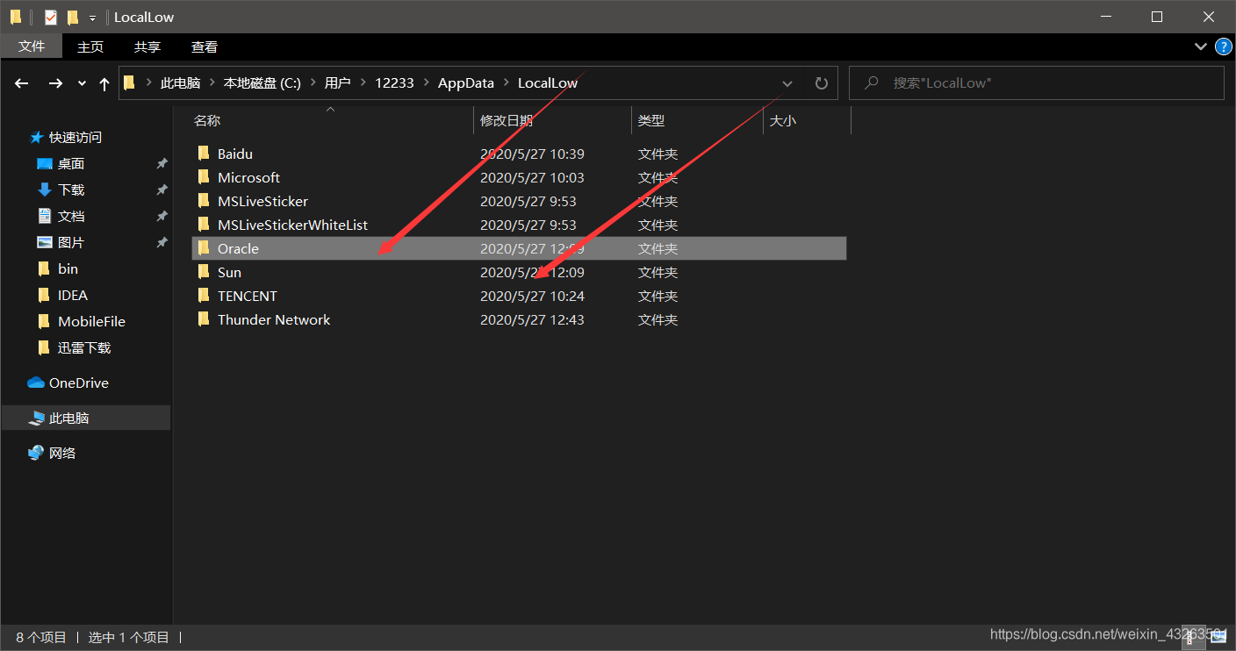Click the 快速访问 star icon
Screen dimensions: 1236x651
click(x=37, y=138)
